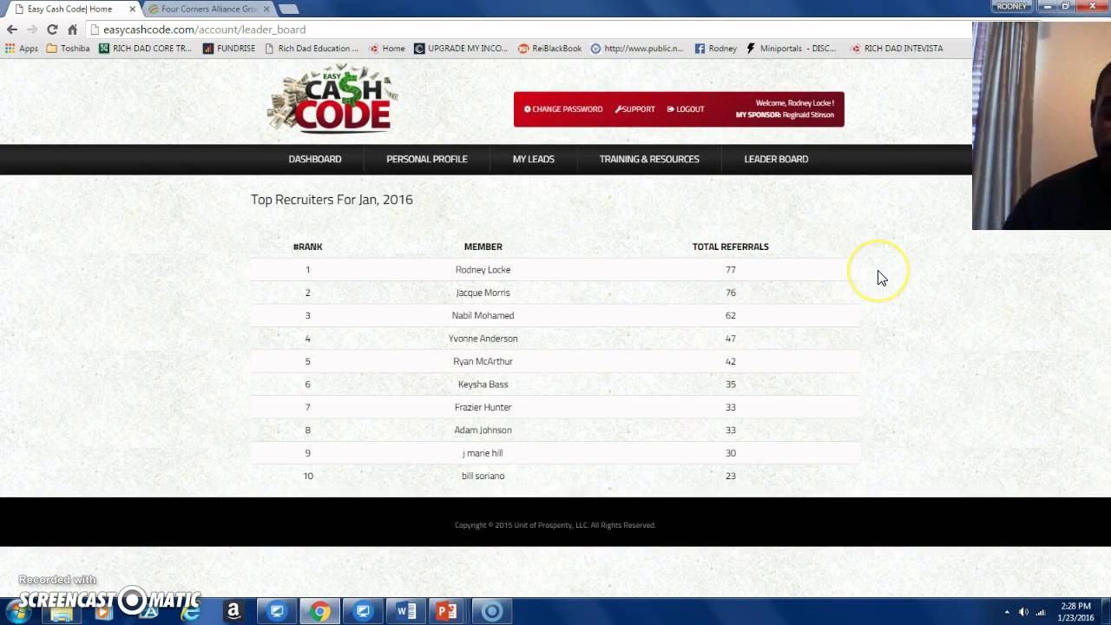
Task: Click the browser back arrow
Action: pyautogui.click(x=12, y=30)
